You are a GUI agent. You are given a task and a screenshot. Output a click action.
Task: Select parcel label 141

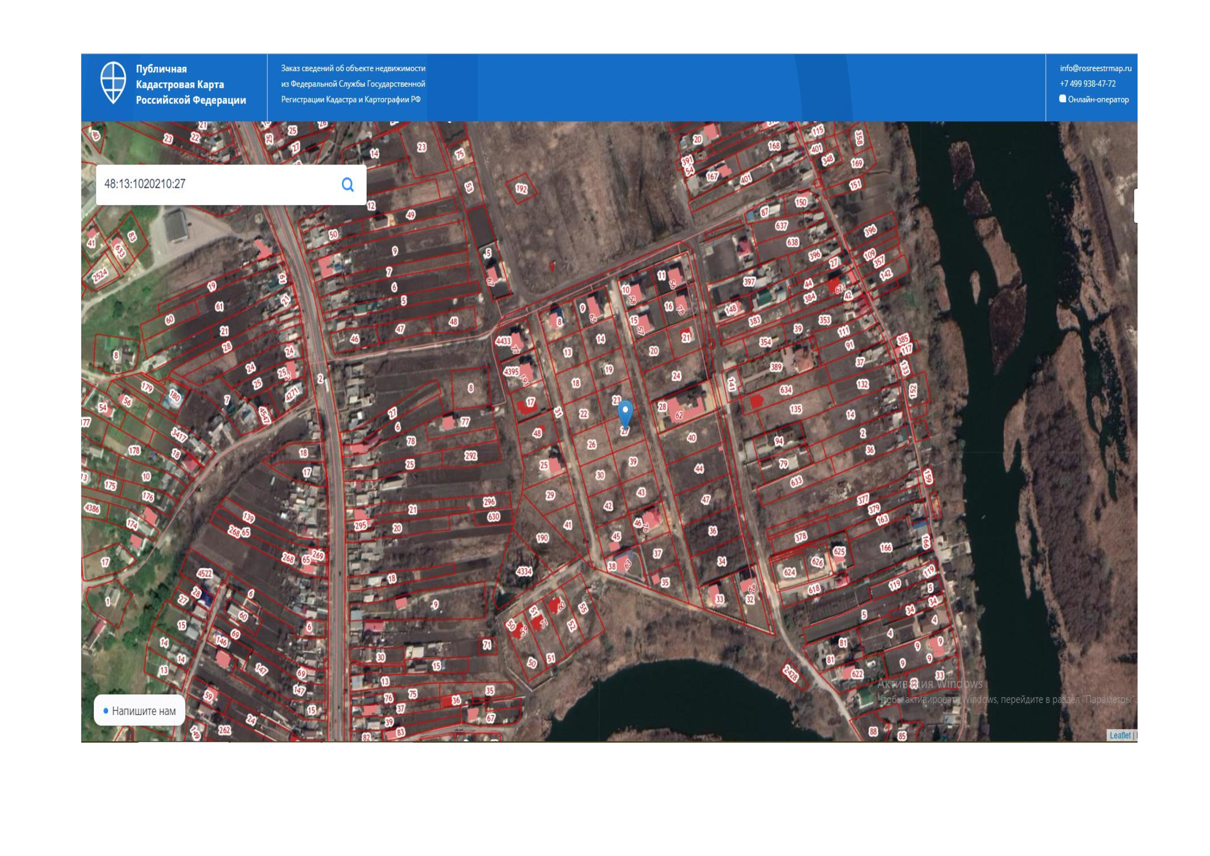click(x=731, y=383)
